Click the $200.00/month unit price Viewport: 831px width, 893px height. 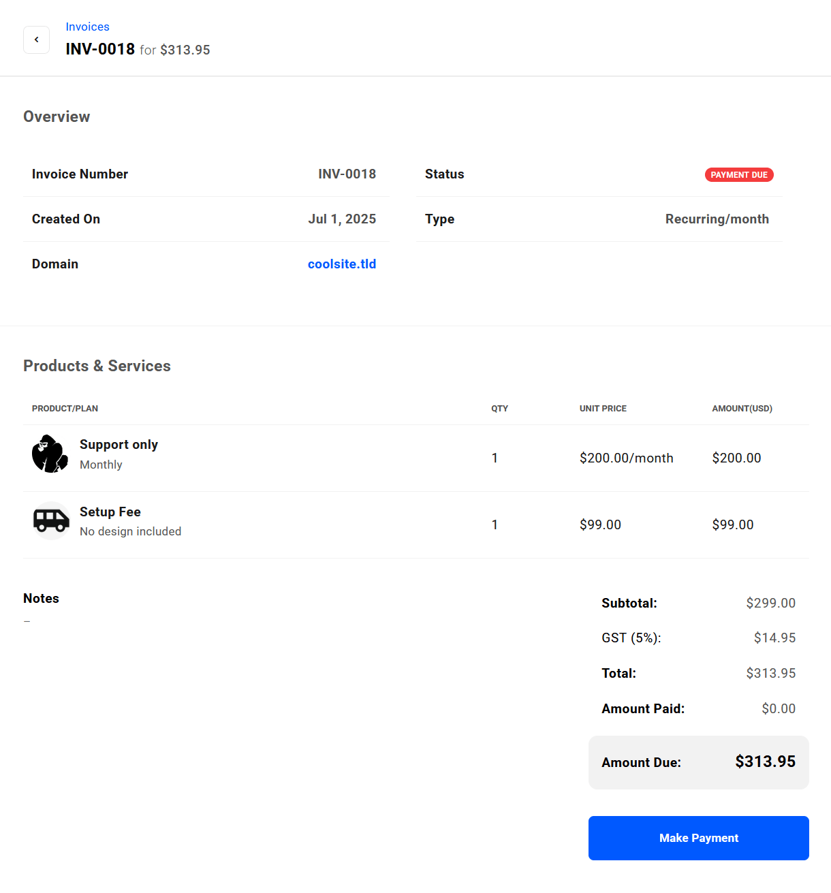(x=626, y=458)
